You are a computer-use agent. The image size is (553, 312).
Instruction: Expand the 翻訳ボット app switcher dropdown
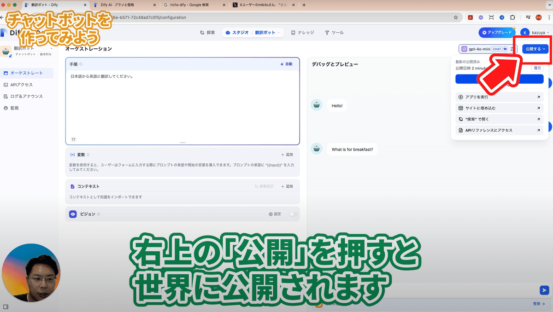(x=269, y=33)
